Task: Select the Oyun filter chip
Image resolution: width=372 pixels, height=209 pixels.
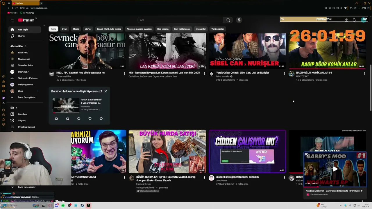Action: click(x=65, y=29)
